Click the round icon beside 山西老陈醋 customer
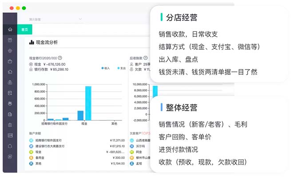This screenshot has width=293, height=178. coord(132,140)
